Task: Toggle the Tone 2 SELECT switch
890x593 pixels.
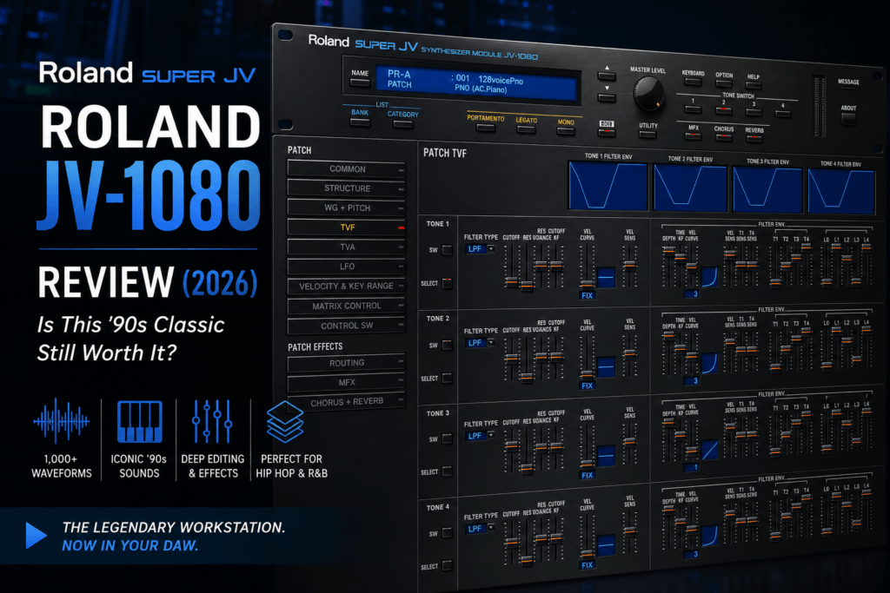Action: point(448,378)
